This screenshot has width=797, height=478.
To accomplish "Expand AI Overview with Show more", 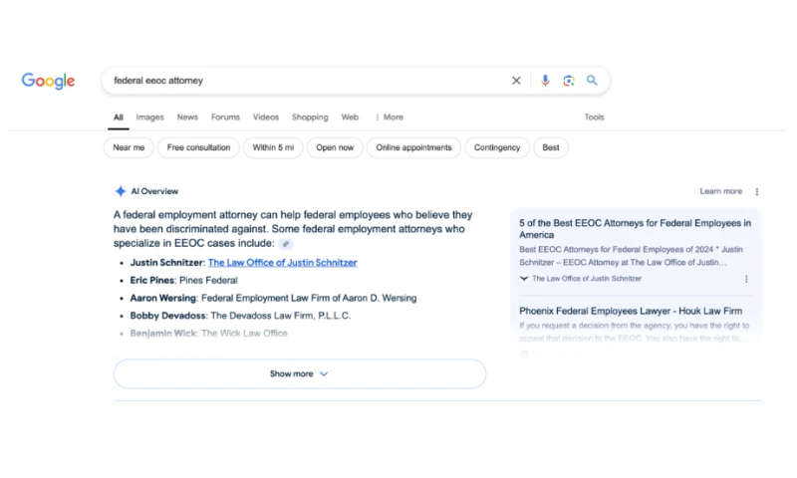I will (x=299, y=374).
